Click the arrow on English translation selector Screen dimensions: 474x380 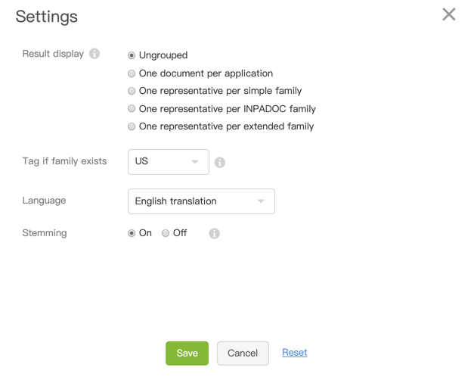[261, 201]
